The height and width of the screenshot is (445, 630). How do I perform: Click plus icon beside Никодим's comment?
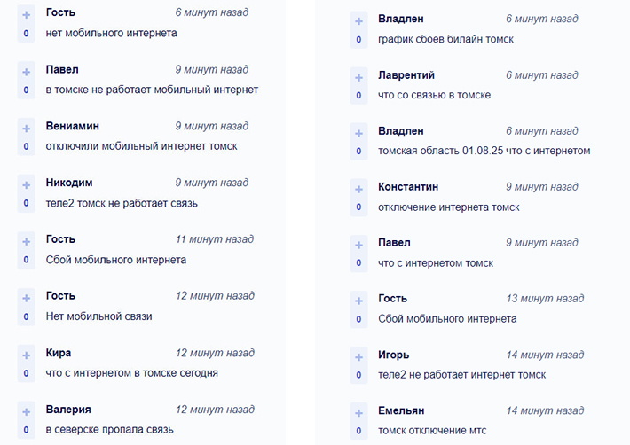(x=27, y=184)
